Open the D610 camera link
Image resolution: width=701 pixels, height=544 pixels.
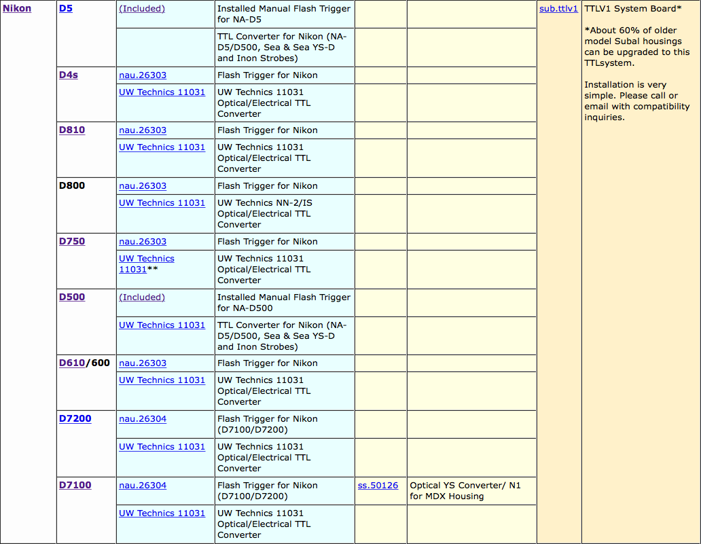(72, 363)
